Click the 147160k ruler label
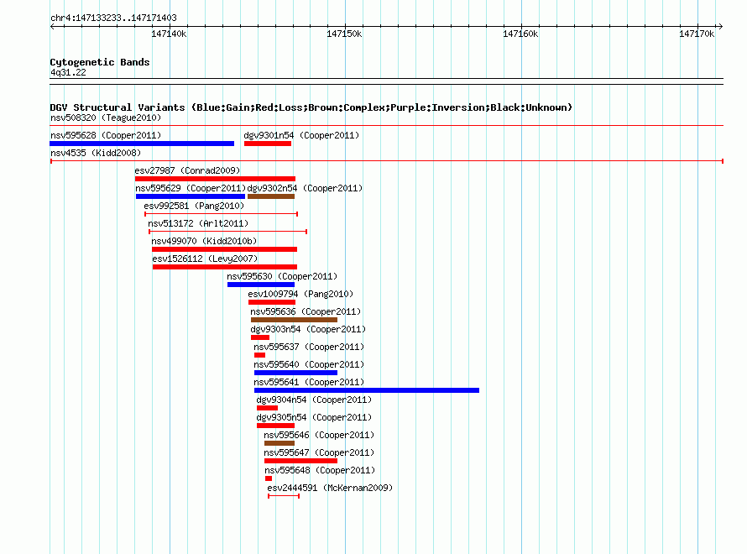 (520, 34)
